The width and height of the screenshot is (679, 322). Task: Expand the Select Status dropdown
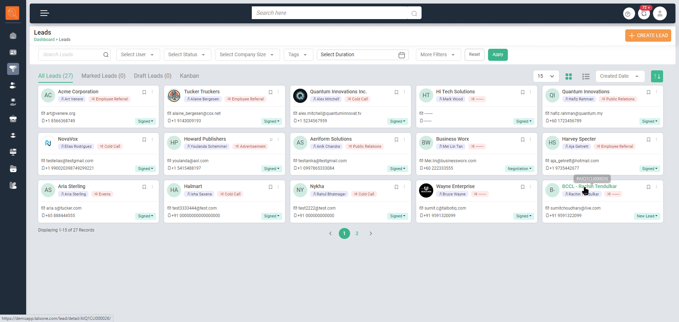[x=186, y=55]
